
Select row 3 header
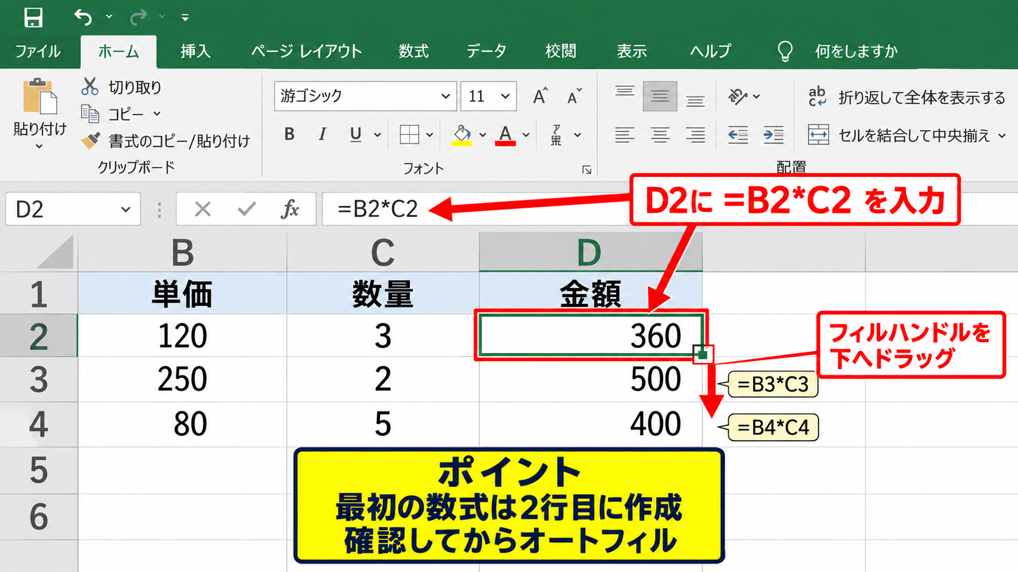tap(38, 379)
